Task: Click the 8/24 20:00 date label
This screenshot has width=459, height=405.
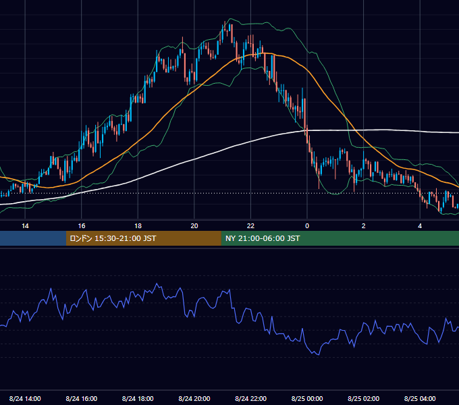Action: tap(194, 398)
